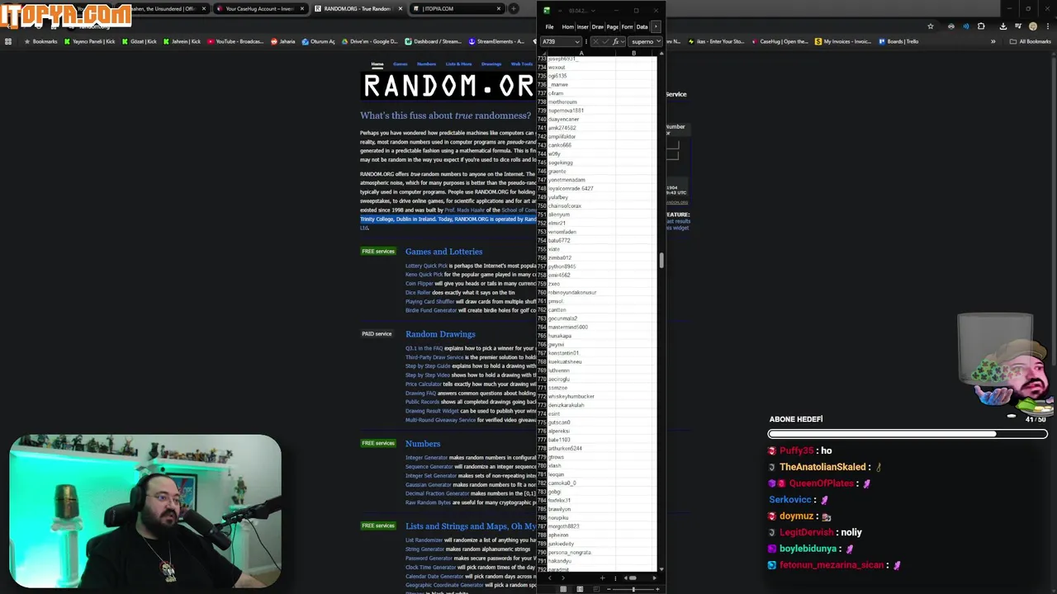The height and width of the screenshot is (594, 1057).
Task: Open Drawings tab on RANDOM.ORG nav
Action: point(491,64)
